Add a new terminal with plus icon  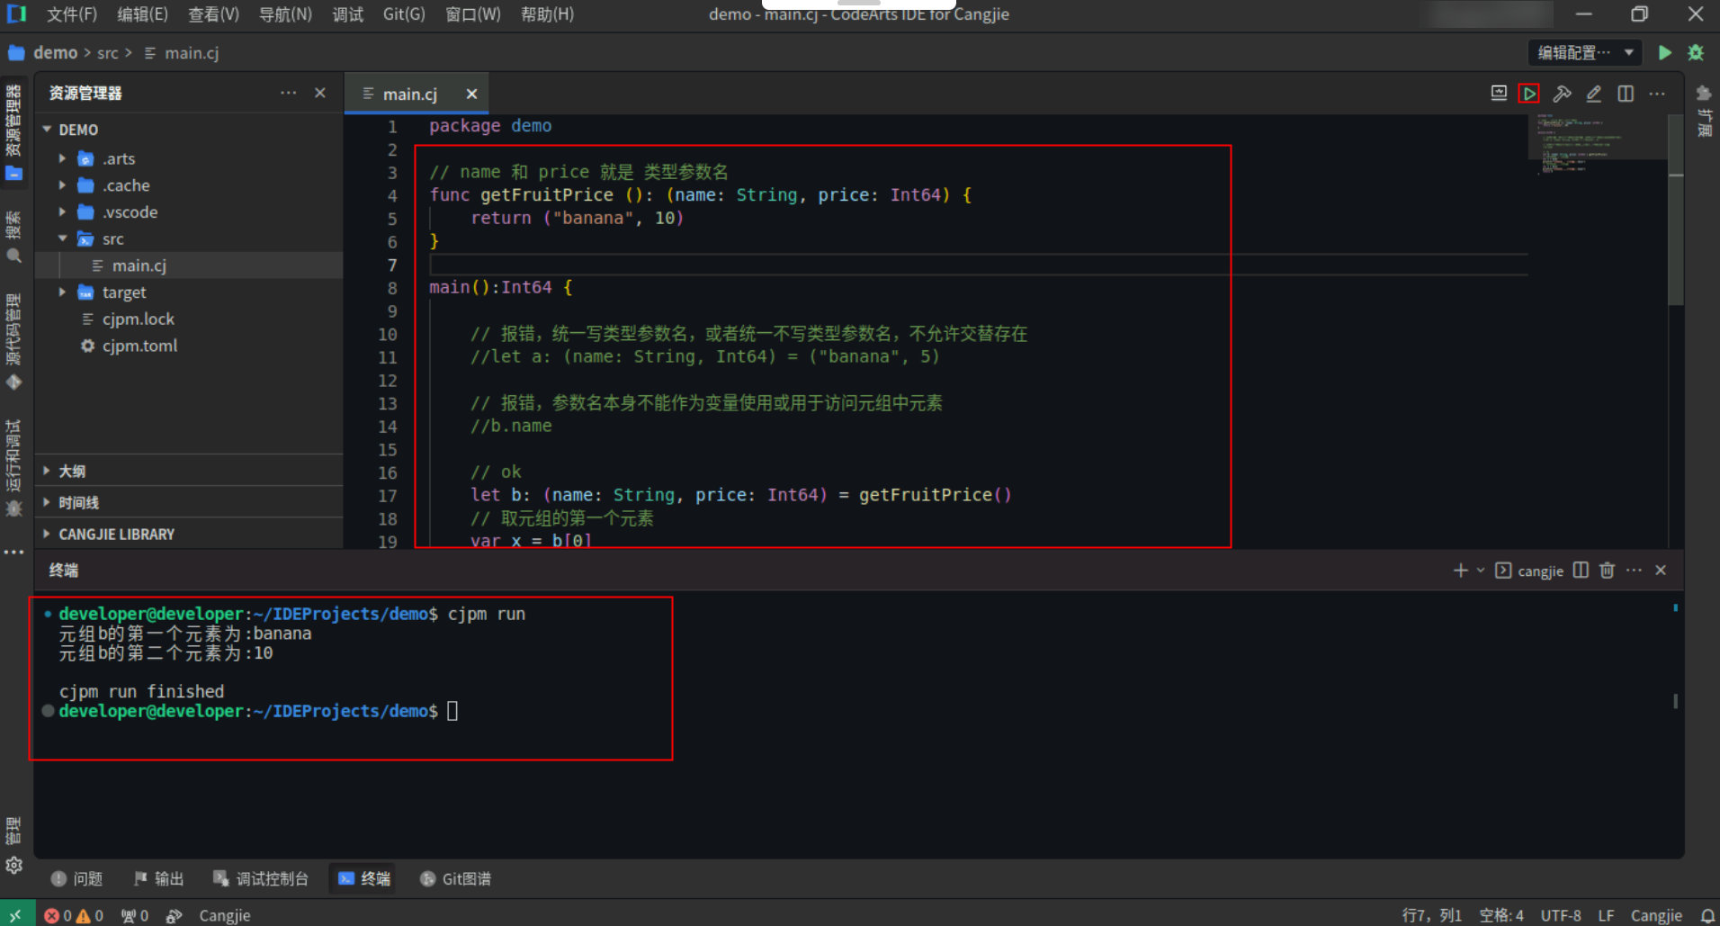point(1460,571)
